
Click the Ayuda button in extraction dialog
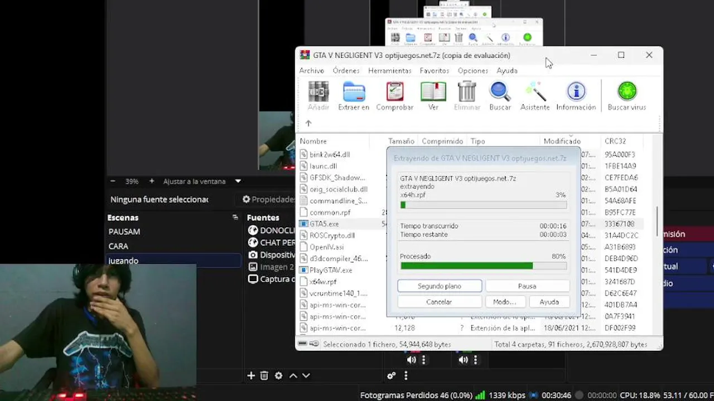point(549,302)
